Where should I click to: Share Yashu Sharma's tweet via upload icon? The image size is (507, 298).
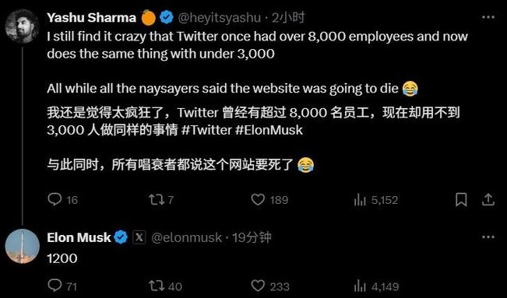pos(488,199)
